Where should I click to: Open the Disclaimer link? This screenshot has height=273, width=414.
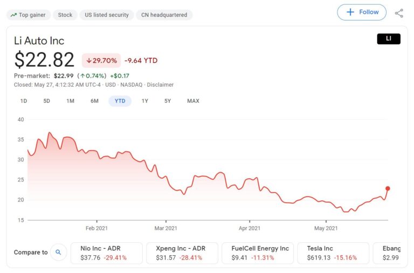click(x=160, y=85)
